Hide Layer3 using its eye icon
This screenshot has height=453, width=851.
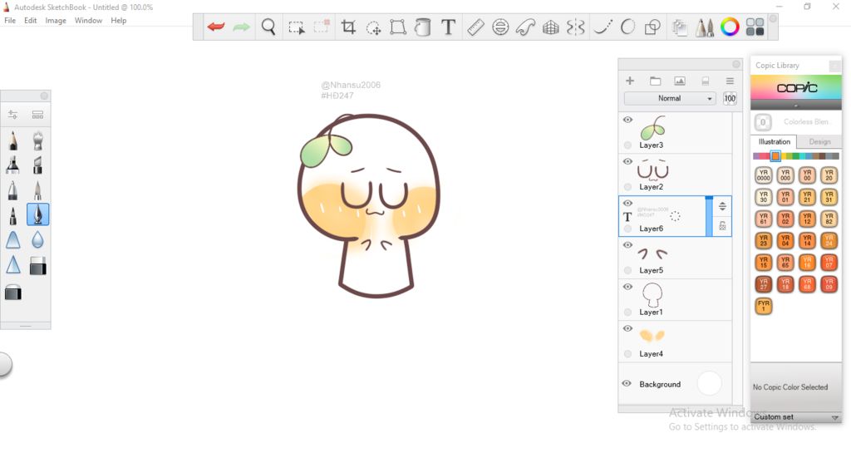(628, 120)
